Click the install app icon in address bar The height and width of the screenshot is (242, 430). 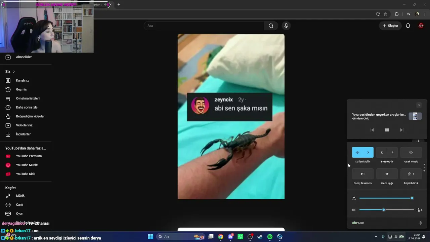(378, 14)
